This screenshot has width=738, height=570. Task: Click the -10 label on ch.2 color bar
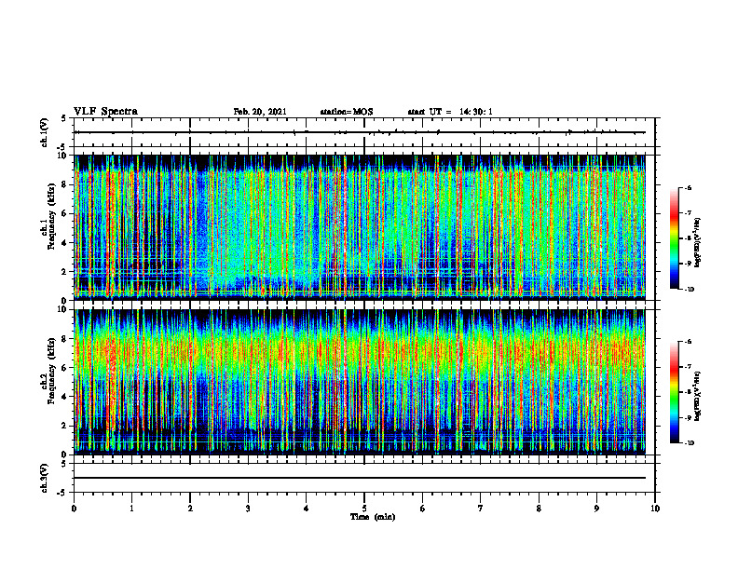pyautogui.click(x=689, y=443)
